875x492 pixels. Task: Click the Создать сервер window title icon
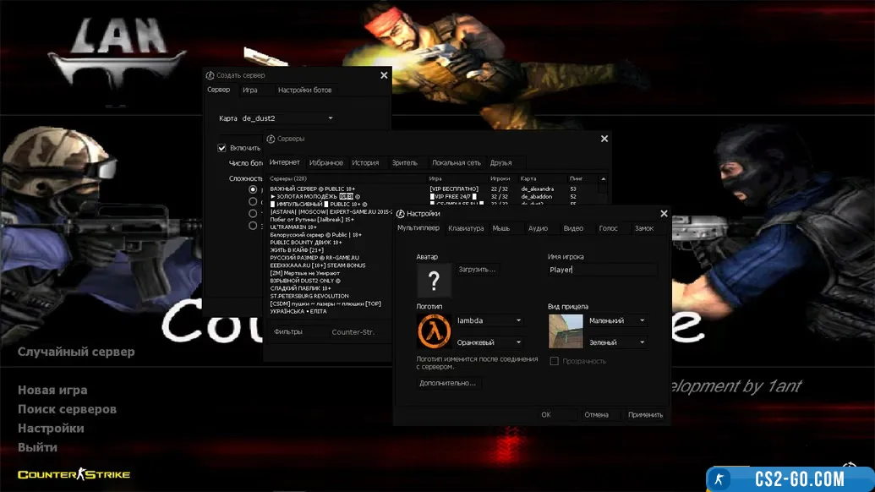click(211, 75)
